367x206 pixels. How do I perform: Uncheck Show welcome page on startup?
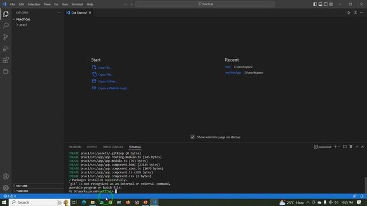[193, 137]
